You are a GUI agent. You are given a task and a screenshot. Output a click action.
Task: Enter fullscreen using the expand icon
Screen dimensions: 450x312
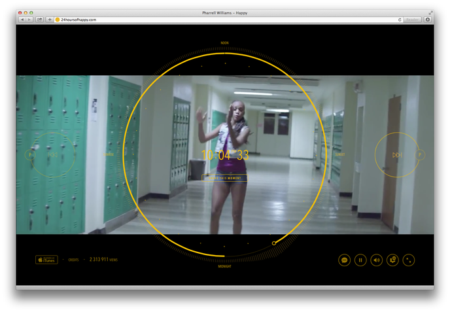click(x=409, y=260)
